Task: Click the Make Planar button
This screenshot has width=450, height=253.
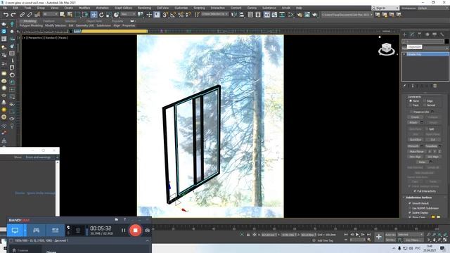Action: pos(416,152)
